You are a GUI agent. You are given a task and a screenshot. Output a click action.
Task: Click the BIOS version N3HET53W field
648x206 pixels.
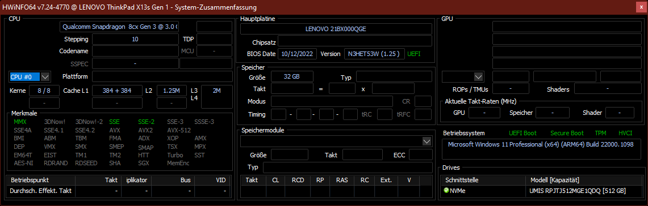point(374,54)
